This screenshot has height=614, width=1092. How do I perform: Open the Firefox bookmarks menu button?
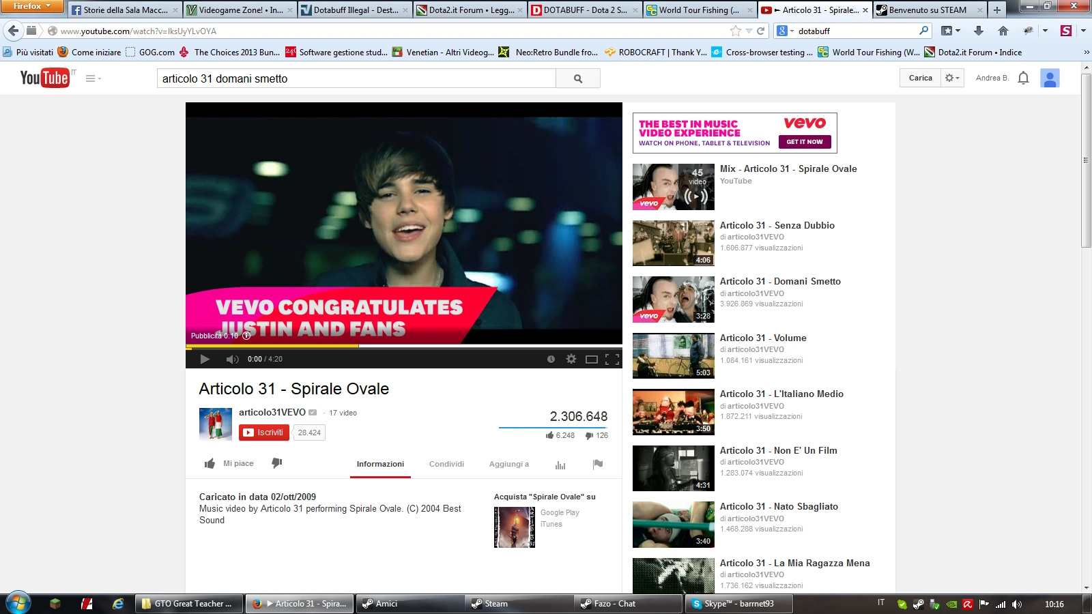pyautogui.click(x=950, y=31)
